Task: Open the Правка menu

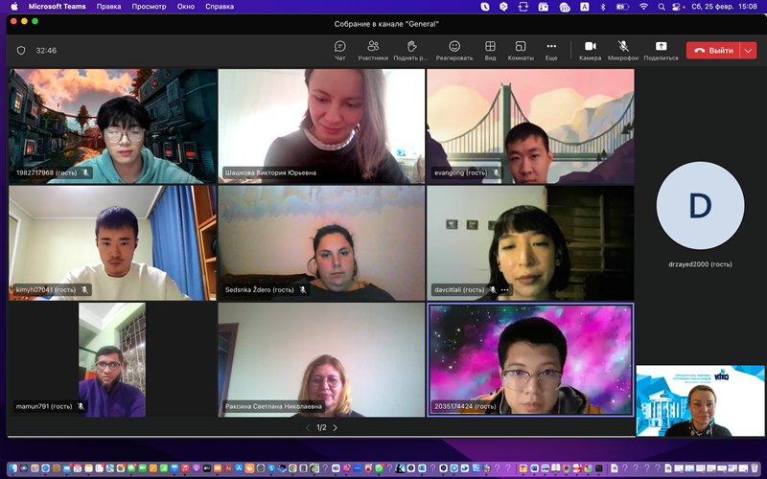Action: [108, 7]
